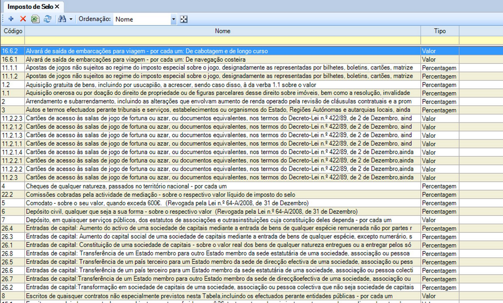Click 'Aquisição onerosa ou por doação' row name
The height and width of the screenshot is (303, 503).
218,93
